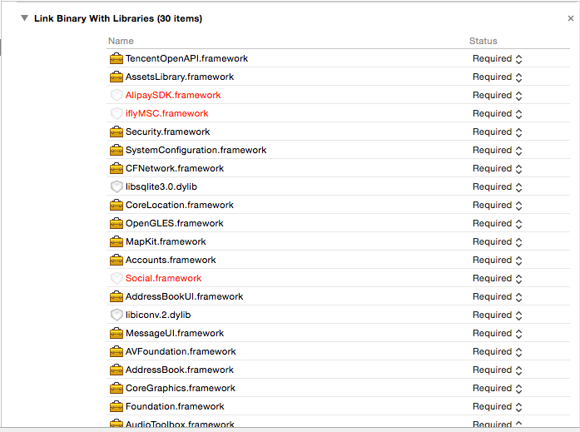The height and width of the screenshot is (432, 580).
Task: Select the libiconv.2.dylib name
Action: click(158, 315)
